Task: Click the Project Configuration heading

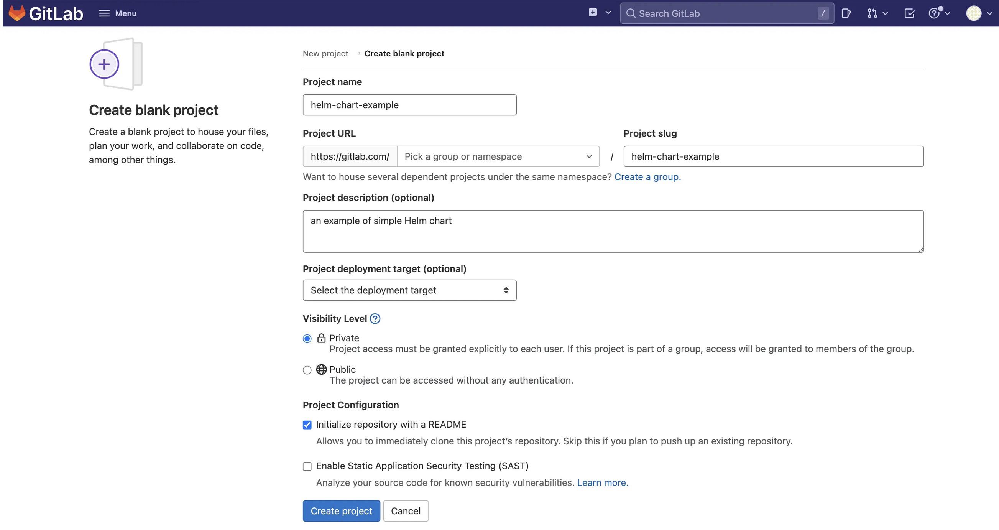Action: [351, 405]
